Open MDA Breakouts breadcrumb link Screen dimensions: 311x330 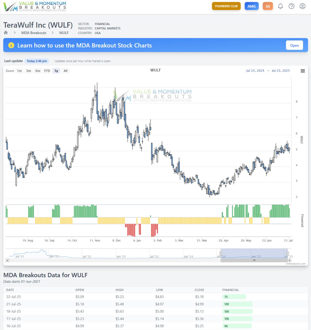click(x=34, y=33)
